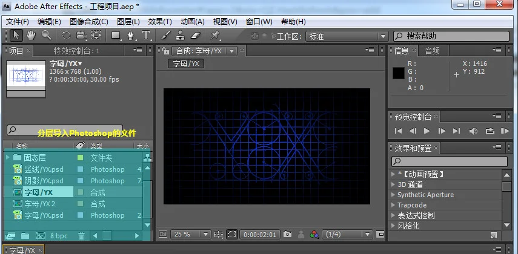Click the 搜索帮助 search field
The height and width of the screenshot is (254, 518).
[x=451, y=36]
